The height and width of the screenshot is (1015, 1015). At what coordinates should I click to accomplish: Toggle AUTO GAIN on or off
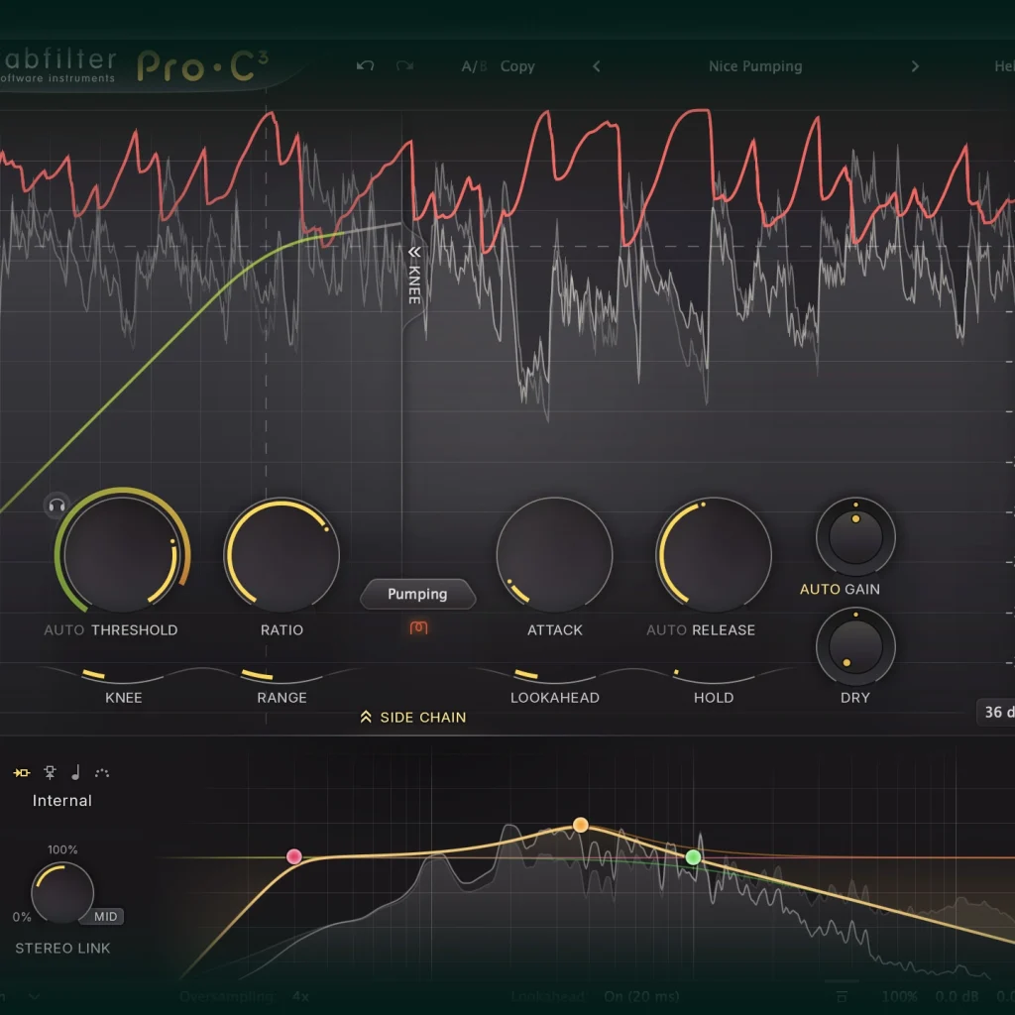click(x=840, y=589)
